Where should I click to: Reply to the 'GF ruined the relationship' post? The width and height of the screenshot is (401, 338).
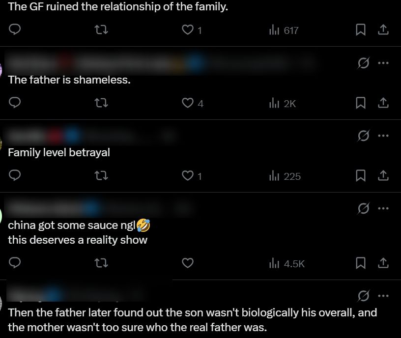pos(15,30)
